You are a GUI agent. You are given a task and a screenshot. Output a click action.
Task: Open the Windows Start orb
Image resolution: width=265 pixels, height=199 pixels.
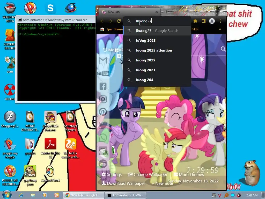[7, 195]
